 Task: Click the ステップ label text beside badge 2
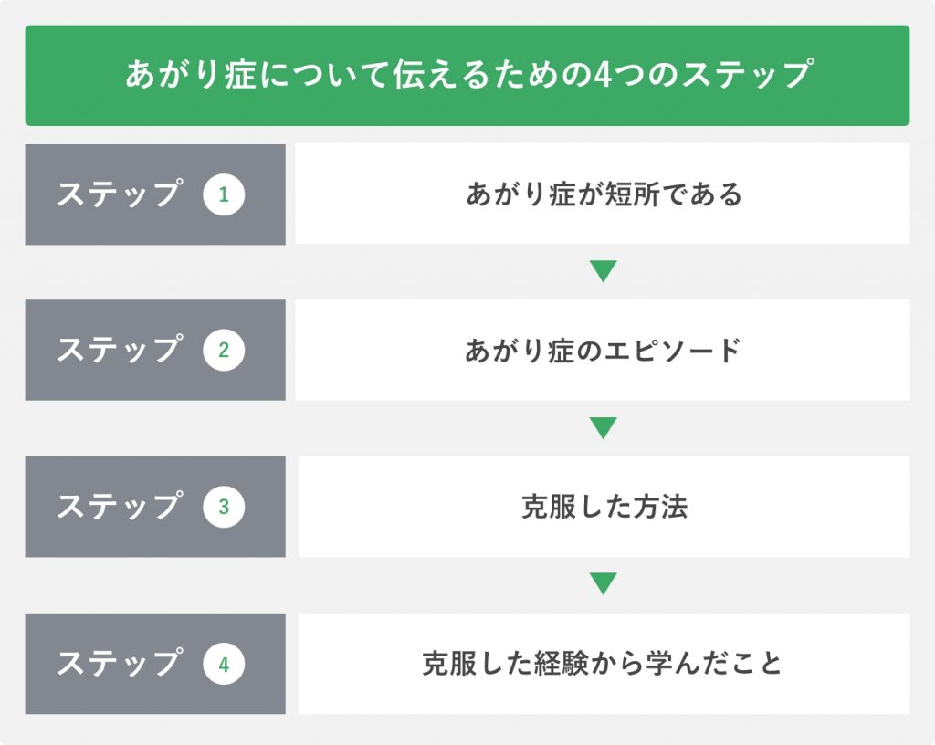118,351
